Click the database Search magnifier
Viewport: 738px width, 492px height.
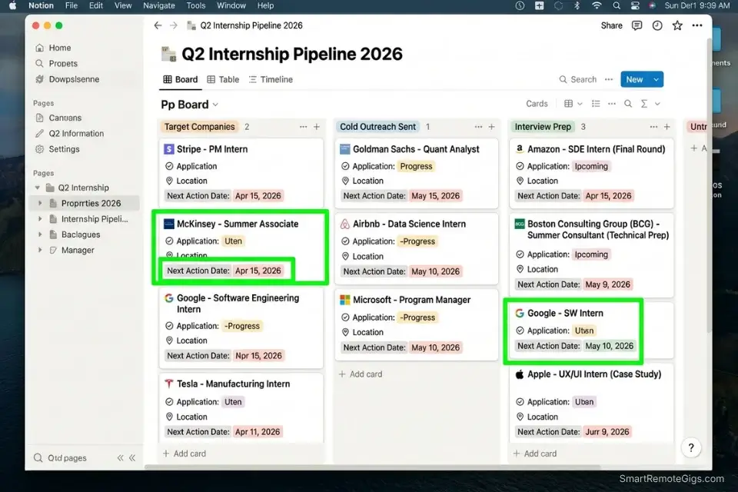click(563, 80)
